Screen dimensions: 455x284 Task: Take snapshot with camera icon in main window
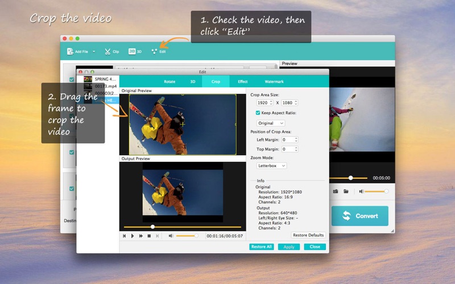click(336, 191)
